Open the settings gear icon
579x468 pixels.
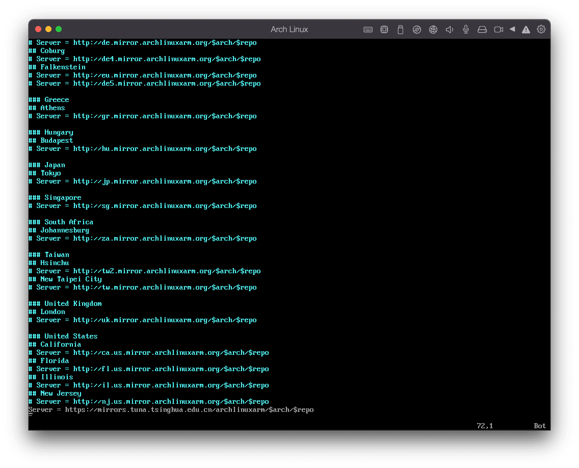pyautogui.click(x=541, y=29)
